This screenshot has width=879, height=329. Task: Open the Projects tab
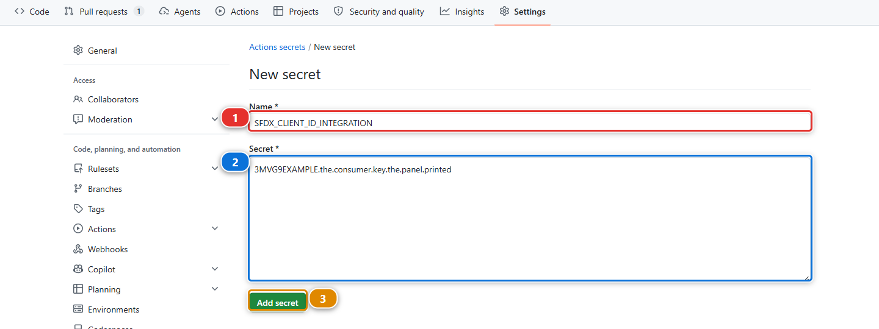pyautogui.click(x=296, y=12)
